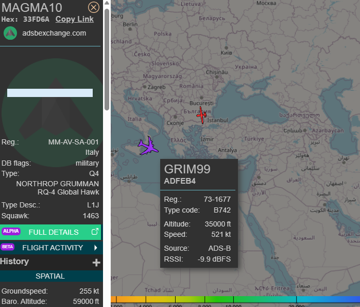
Task: Click the registration MM-AV-SA-001
Action: tap(74, 142)
